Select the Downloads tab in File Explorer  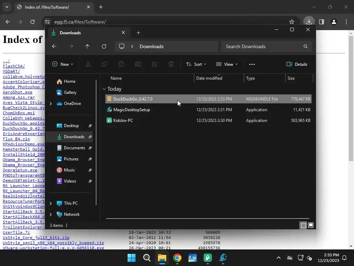88,33
